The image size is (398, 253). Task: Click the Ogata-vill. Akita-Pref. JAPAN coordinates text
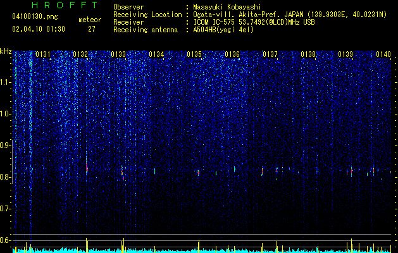(290, 15)
